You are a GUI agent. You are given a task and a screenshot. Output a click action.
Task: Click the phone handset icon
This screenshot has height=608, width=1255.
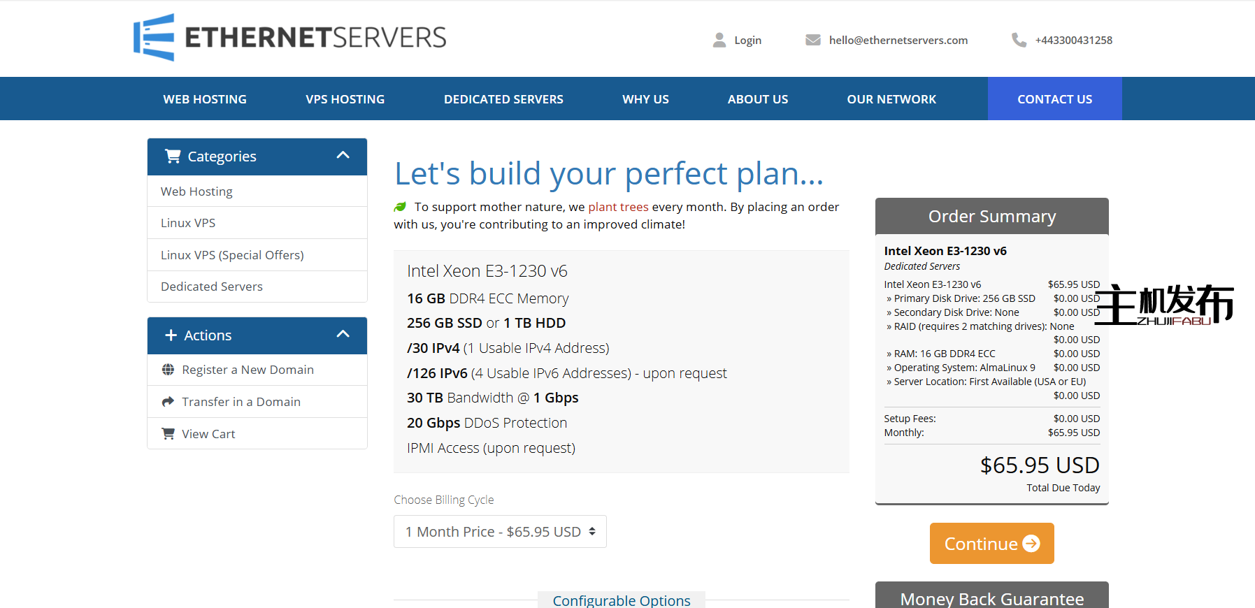point(1019,40)
